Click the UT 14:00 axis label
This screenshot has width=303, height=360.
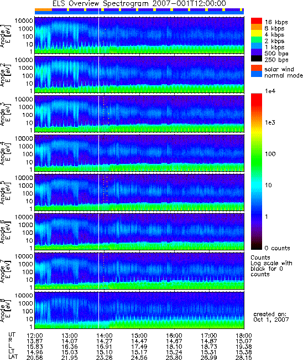tap(105, 336)
